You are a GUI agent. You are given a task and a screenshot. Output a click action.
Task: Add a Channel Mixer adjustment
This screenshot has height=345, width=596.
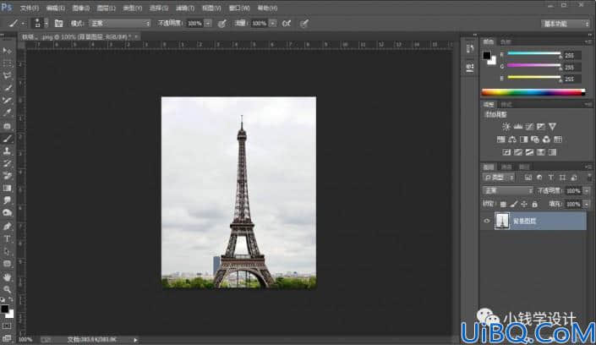546,140
